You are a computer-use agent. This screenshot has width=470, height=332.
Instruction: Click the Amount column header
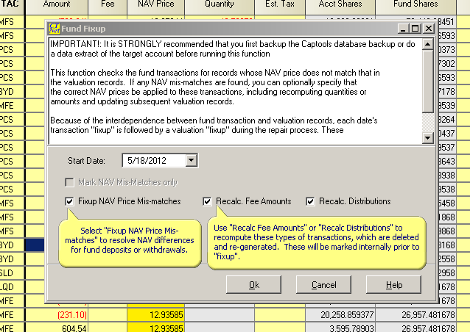[x=57, y=6]
